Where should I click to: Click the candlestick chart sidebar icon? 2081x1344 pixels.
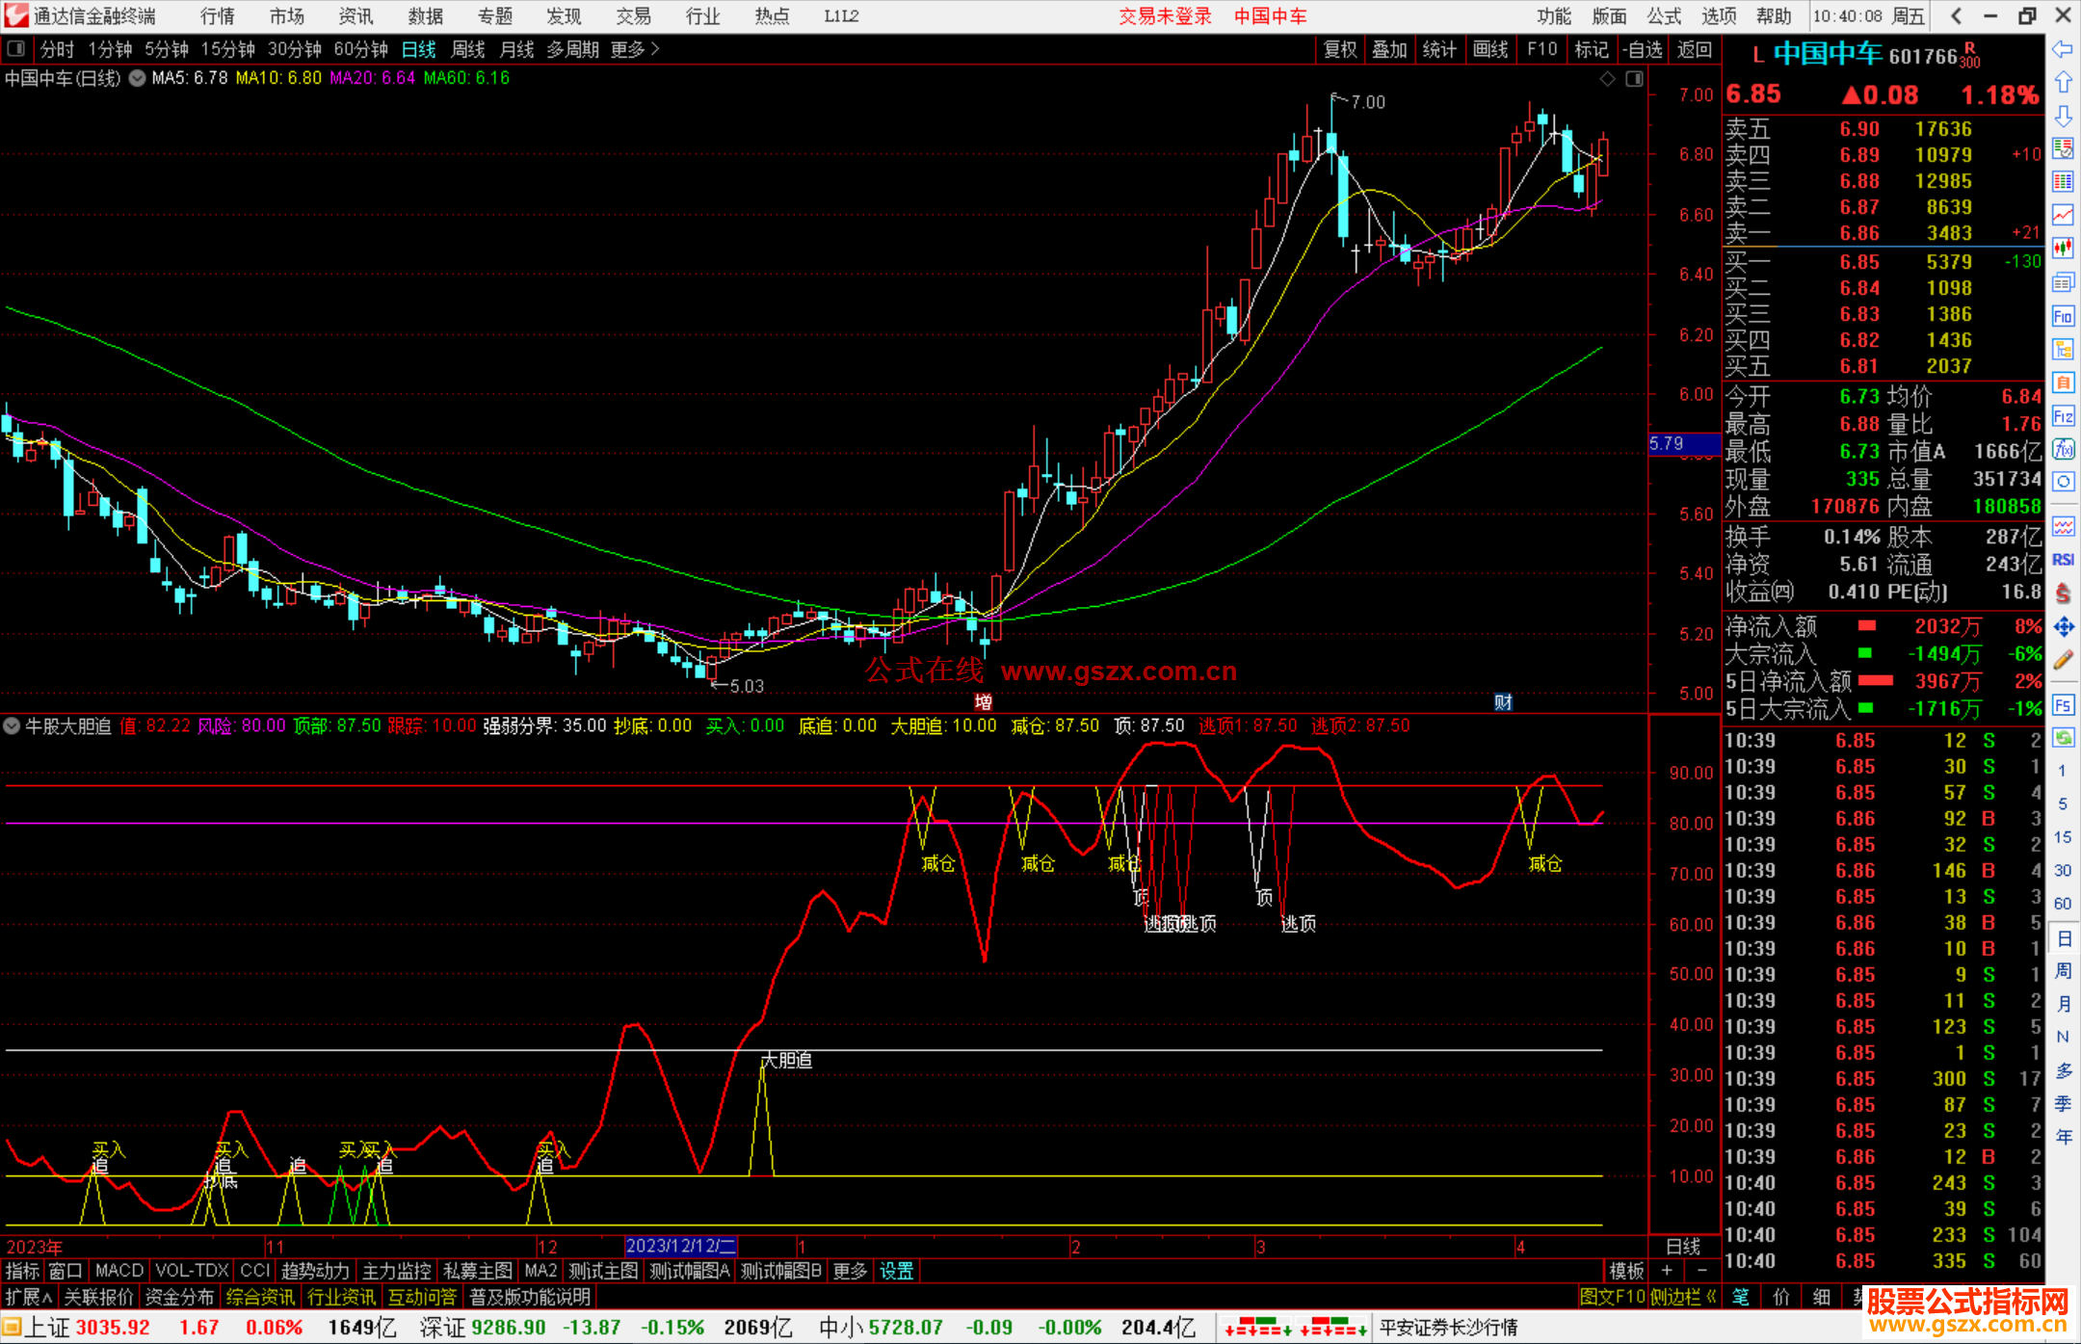2063,249
